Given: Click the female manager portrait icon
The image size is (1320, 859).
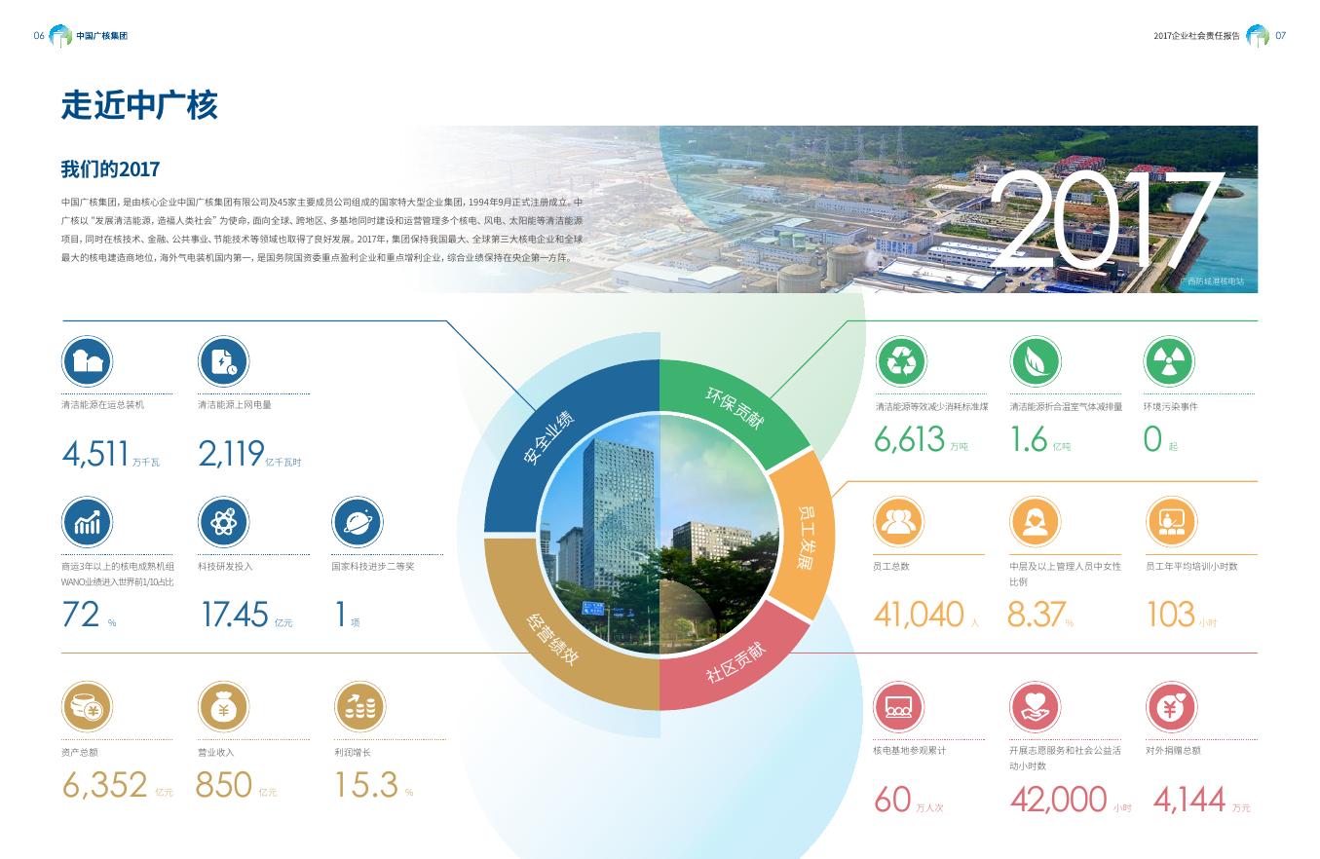Looking at the screenshot, I should 1035,522.
